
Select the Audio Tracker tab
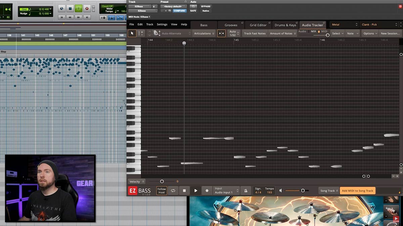pyautogui.click(x=313, y=25)
